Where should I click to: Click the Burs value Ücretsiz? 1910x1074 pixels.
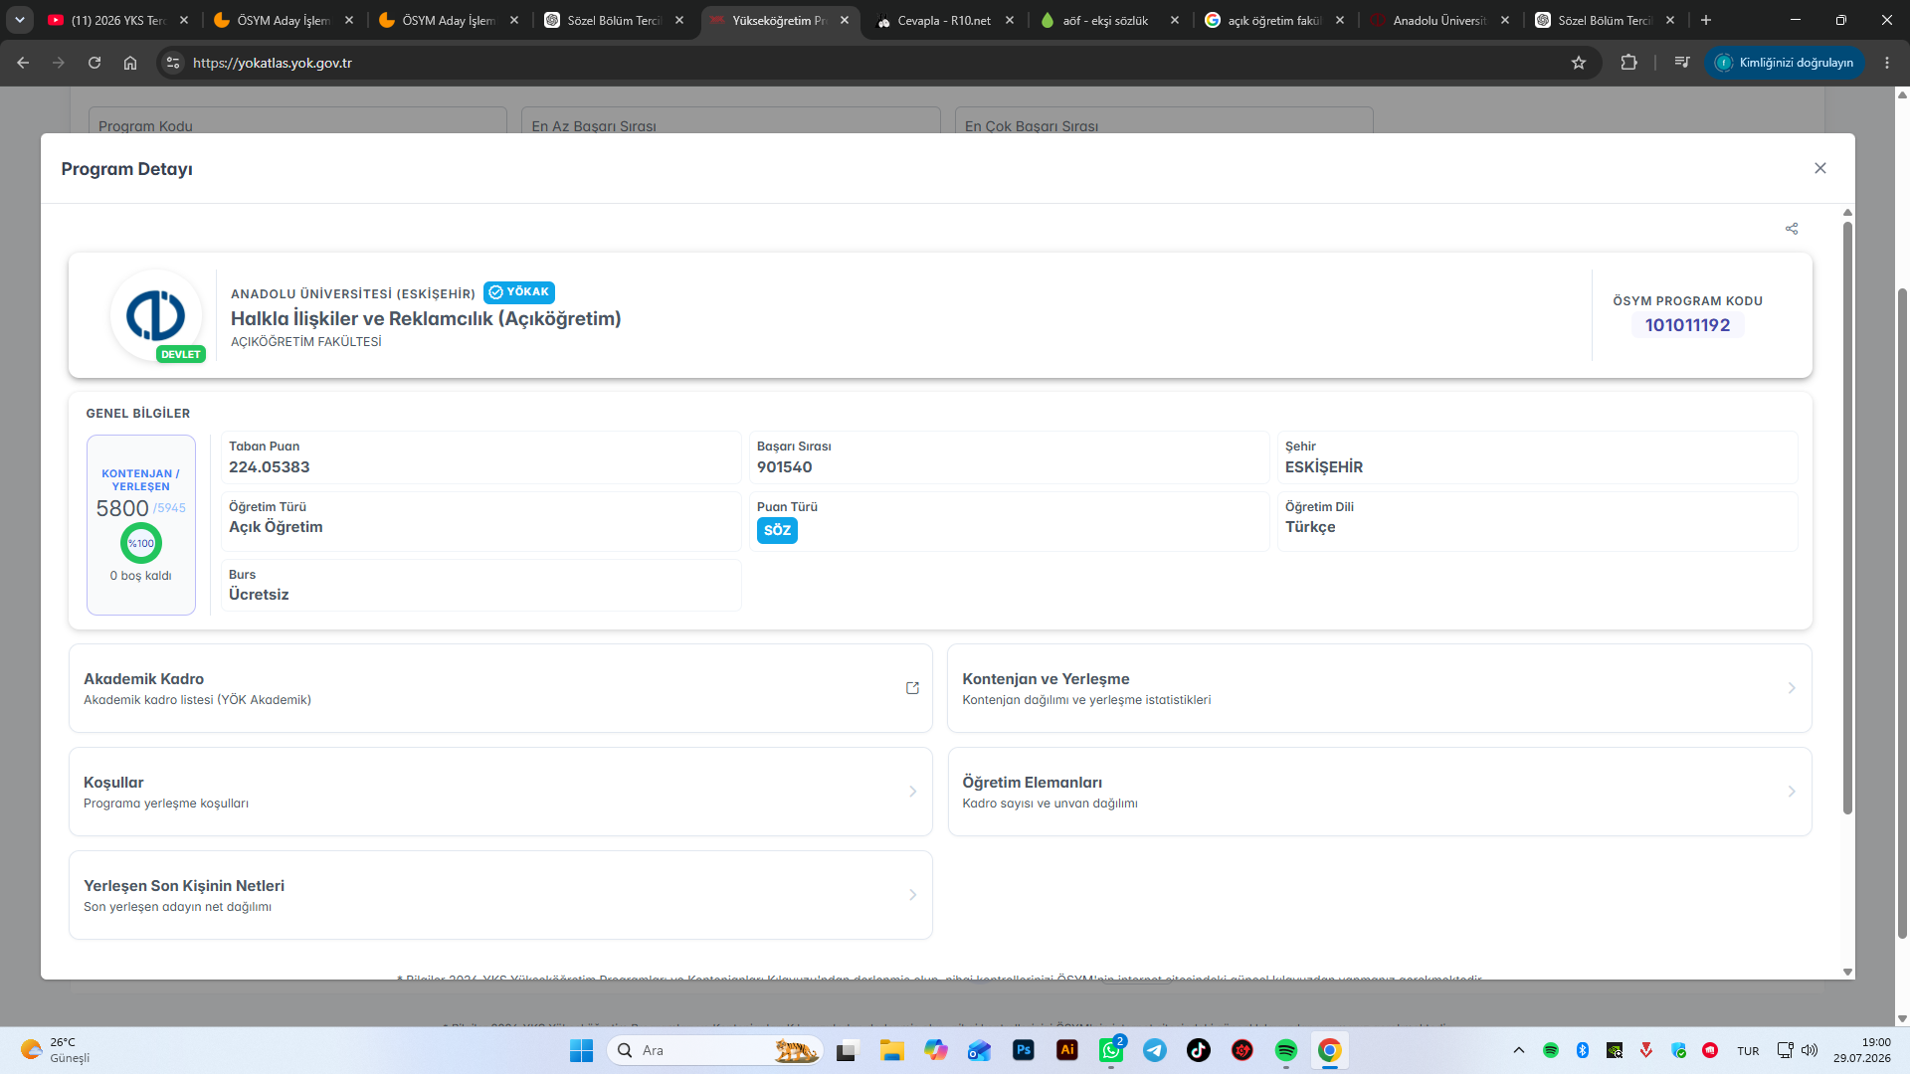click(x=259, y=595)
